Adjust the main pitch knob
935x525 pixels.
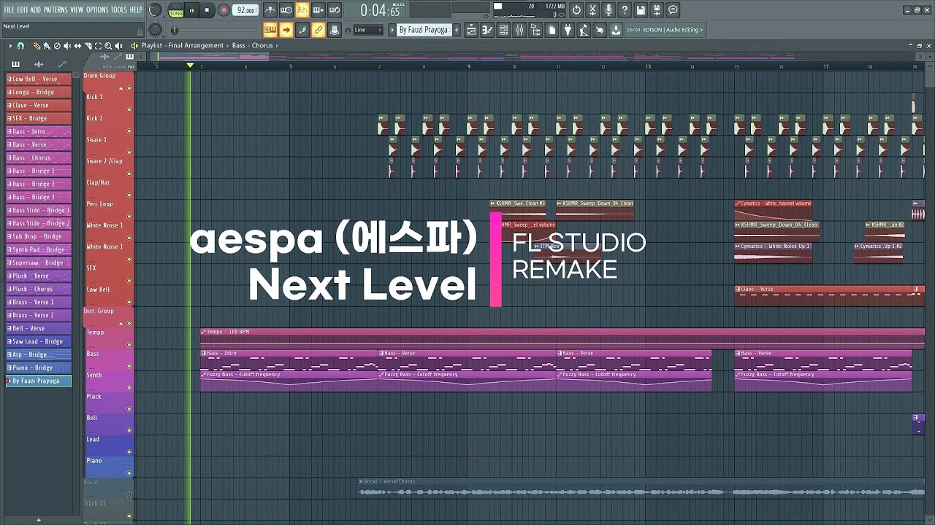tap(156, 30)
